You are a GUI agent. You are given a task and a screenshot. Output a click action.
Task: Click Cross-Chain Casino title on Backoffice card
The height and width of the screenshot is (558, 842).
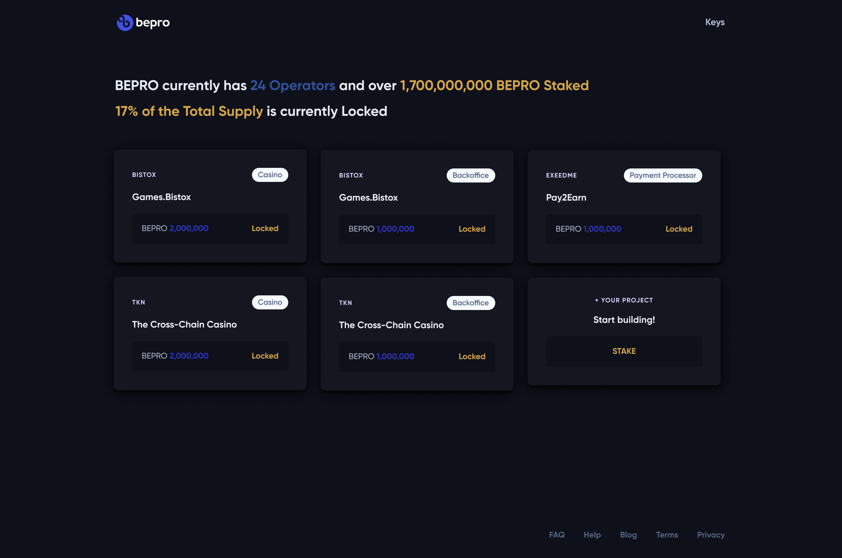391,325
